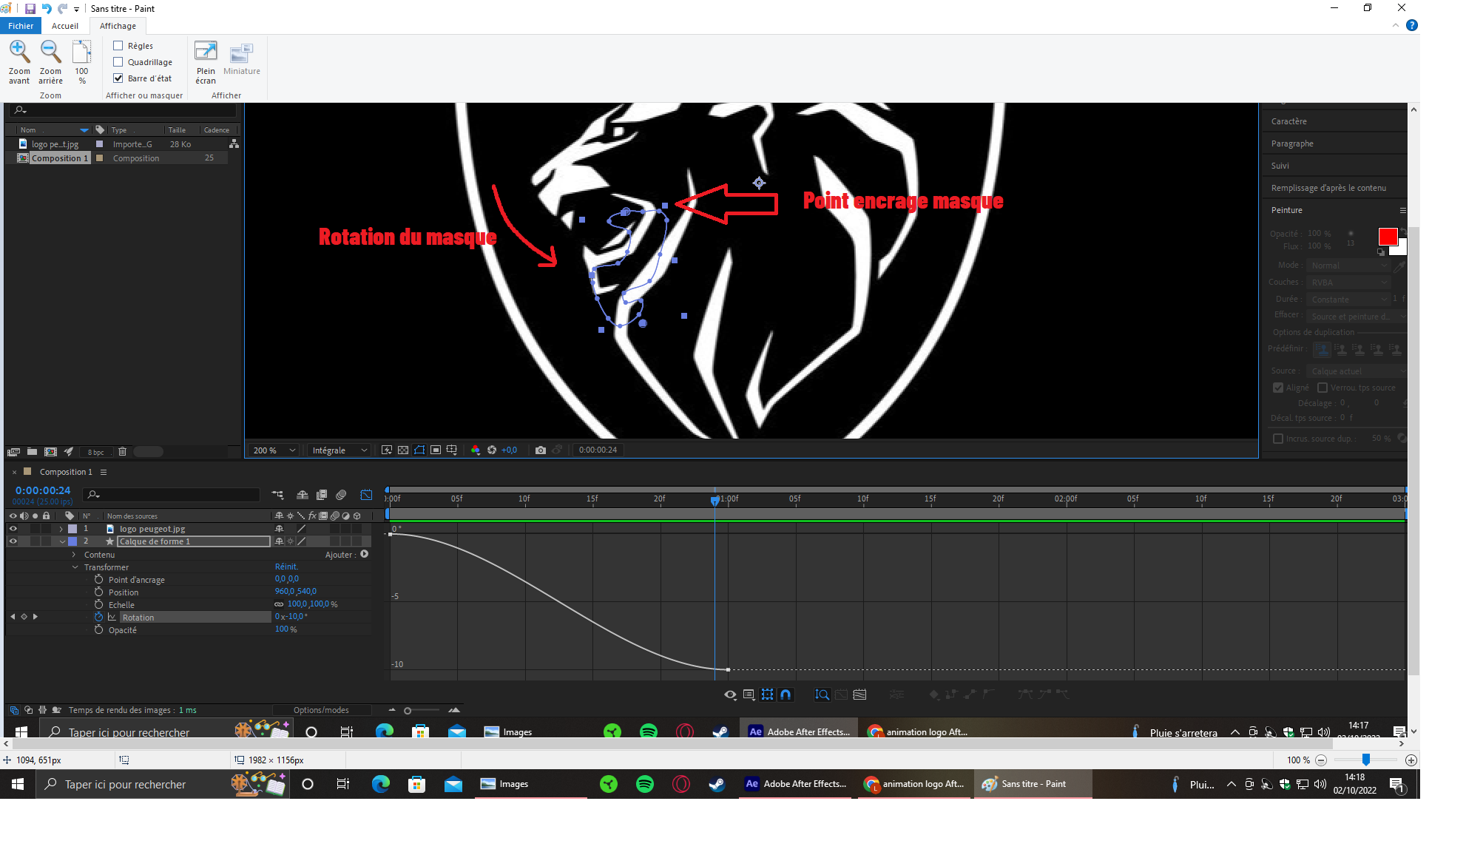Screen dimensions: 1466x855
Task: Click Zoom arrière in the Paint ribbon
Action: point(50,62)
